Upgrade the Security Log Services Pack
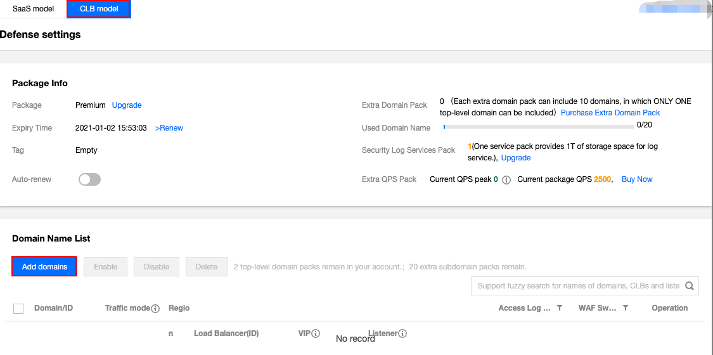 (516, 158)
